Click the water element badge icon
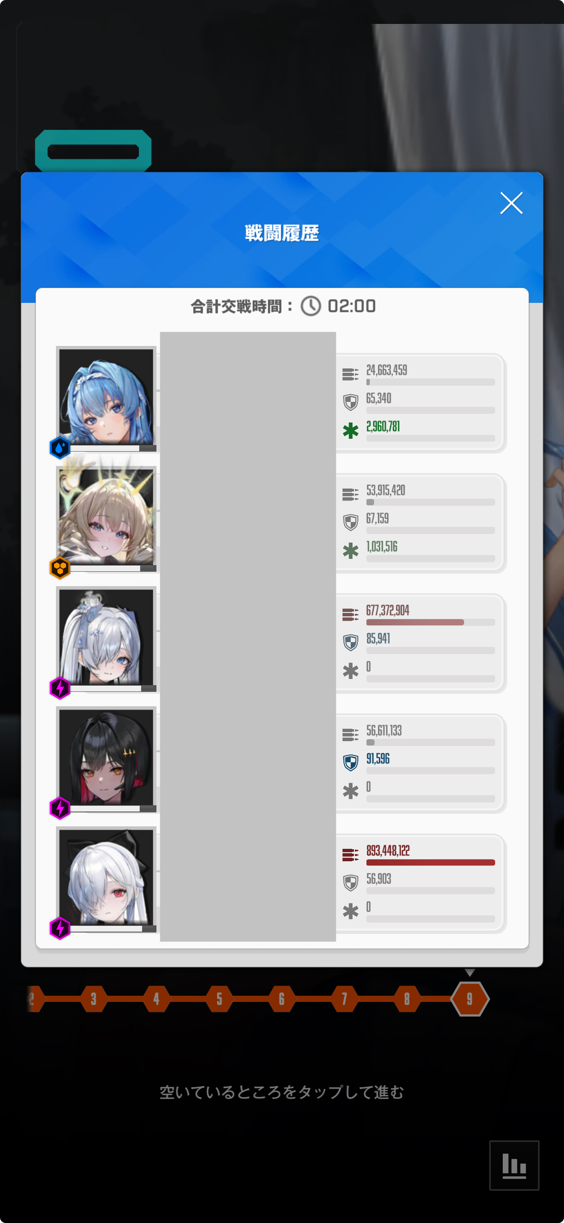The width and height of the screenshot is (564, 1223). tap(60, 448)
